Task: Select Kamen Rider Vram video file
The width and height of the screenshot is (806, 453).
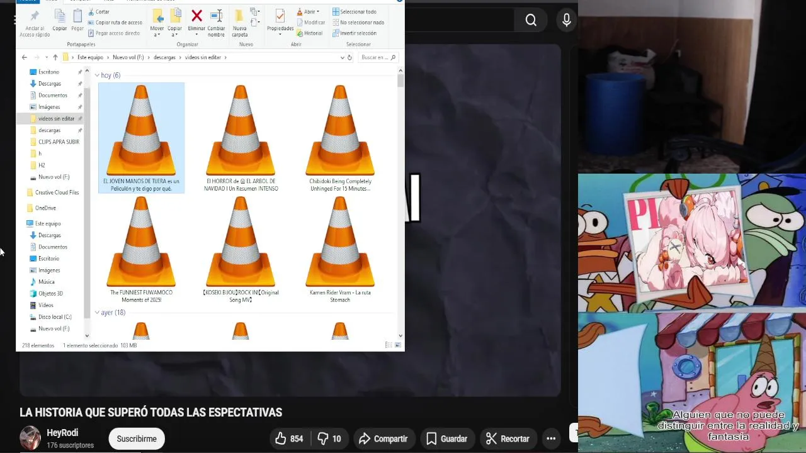Action: pos(340,250)
